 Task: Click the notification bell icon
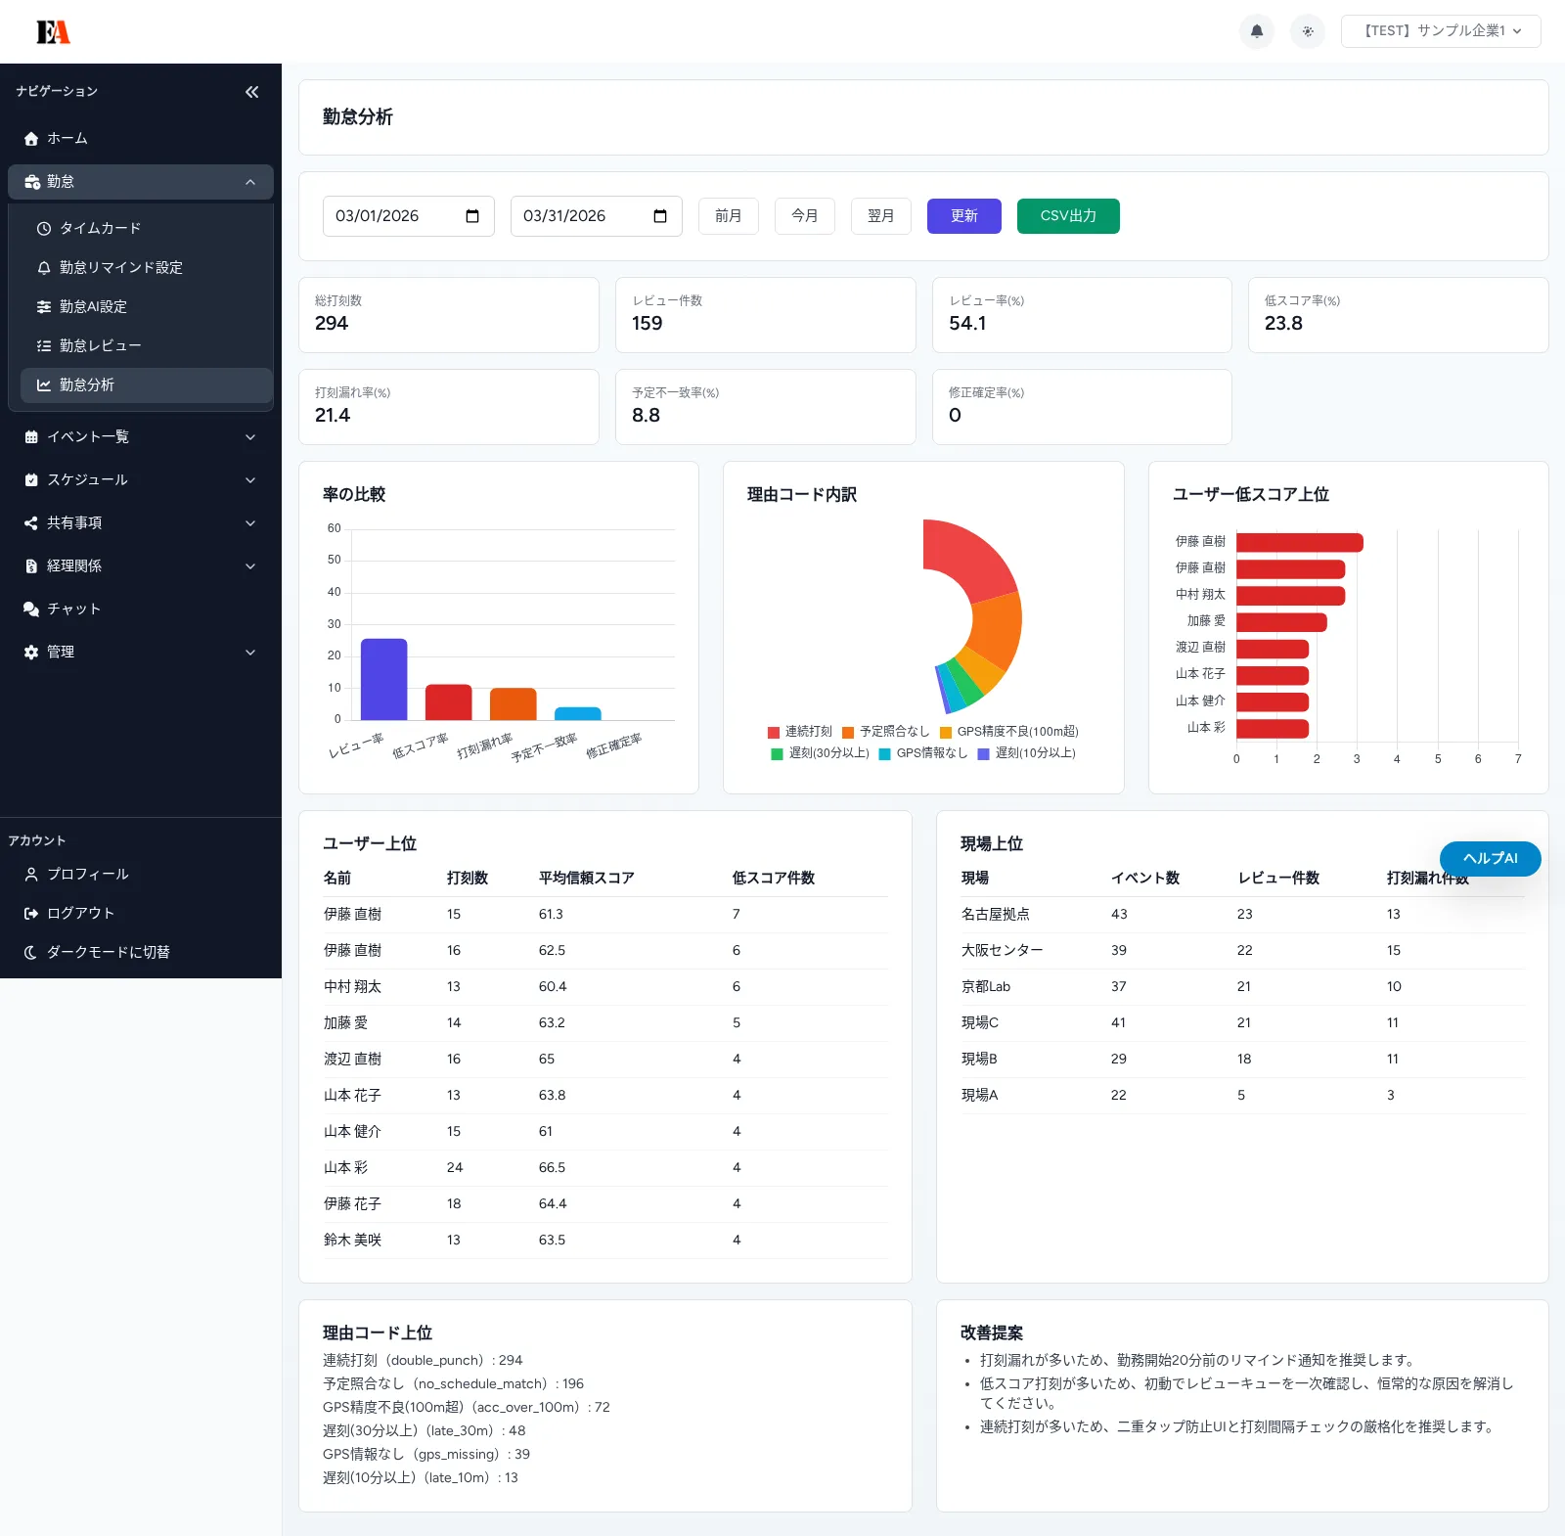tap(1257, 31)
